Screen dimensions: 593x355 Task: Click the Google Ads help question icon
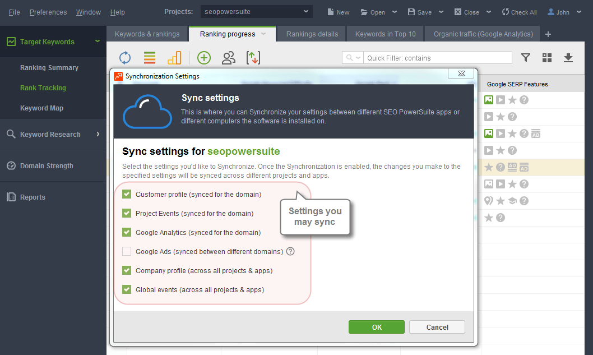[290, 251]
